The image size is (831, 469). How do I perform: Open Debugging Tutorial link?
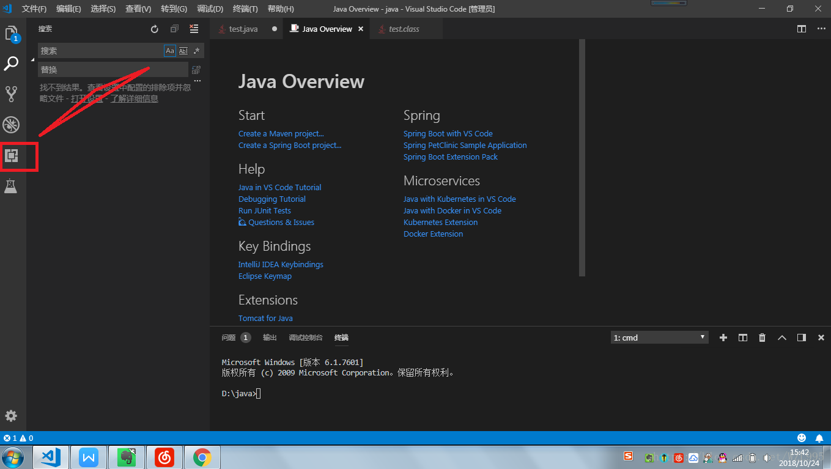272,199
